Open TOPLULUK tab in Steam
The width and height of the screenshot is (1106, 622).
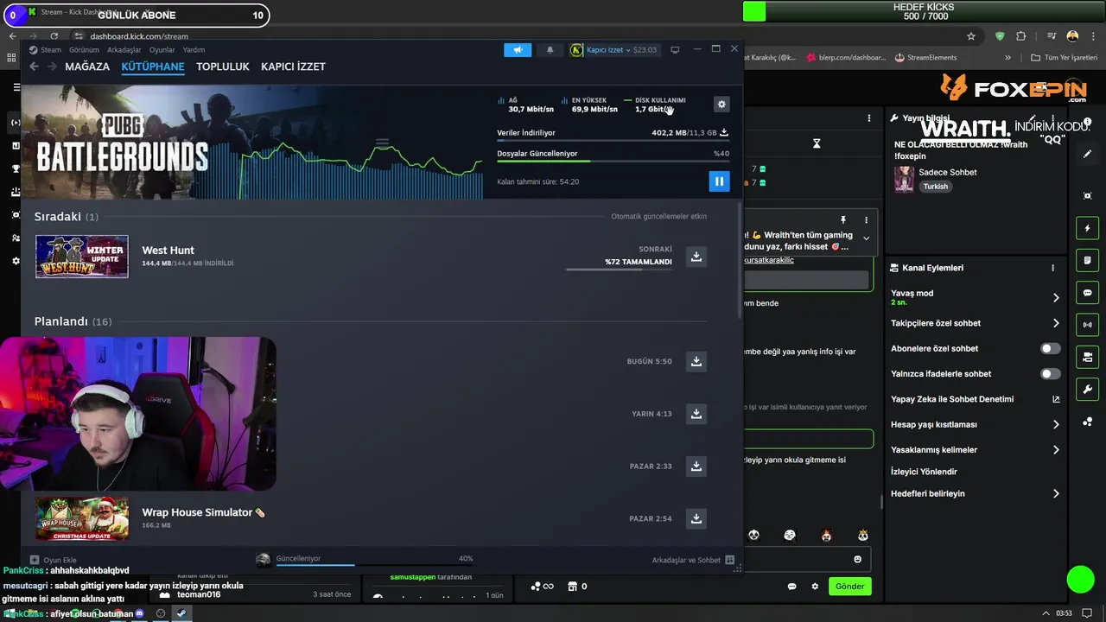tap(222, 67)
